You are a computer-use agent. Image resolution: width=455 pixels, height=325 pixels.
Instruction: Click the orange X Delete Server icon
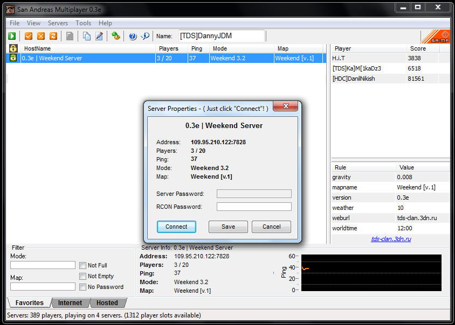(x=41, y=36)
